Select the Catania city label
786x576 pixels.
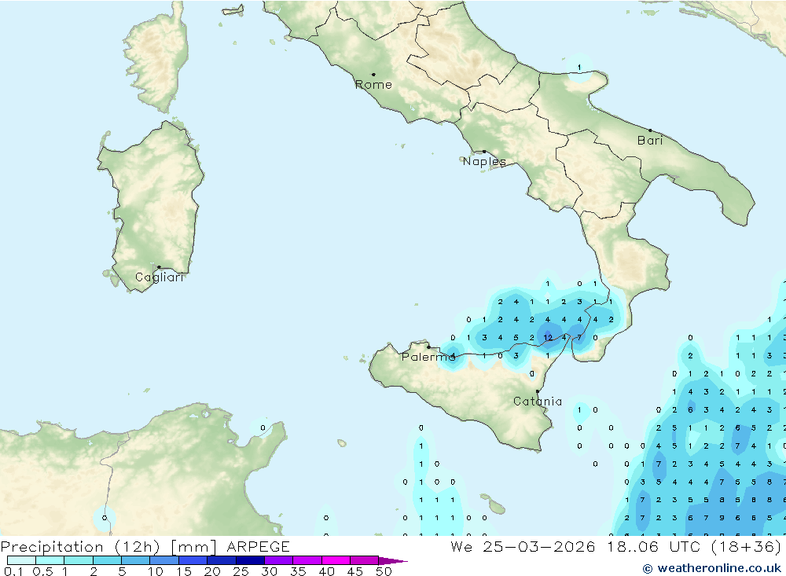538,402
